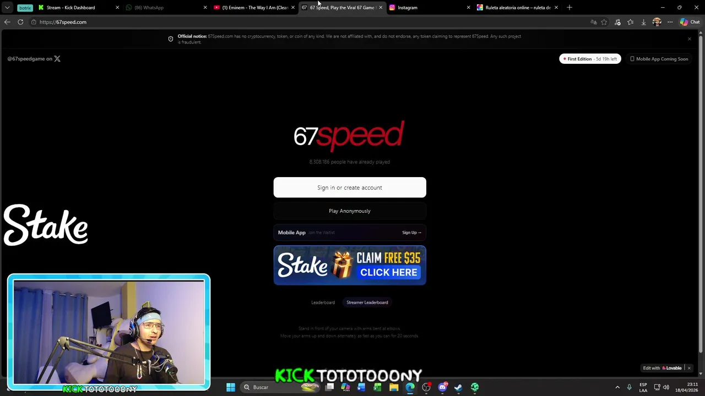Close the Edit with Lovable badge
Viewport: 705px width, 396px height.
pyautogui.click(x=689, y=368)
